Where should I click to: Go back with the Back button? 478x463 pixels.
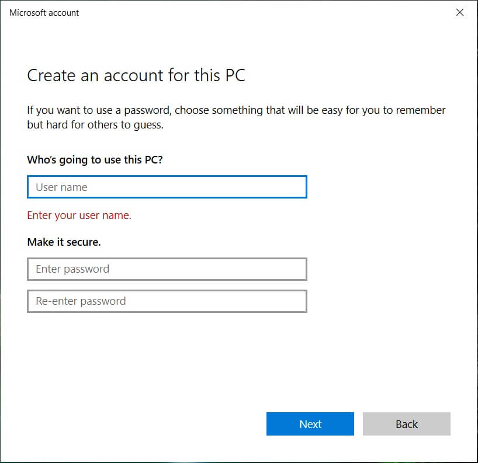coord(406,424)
